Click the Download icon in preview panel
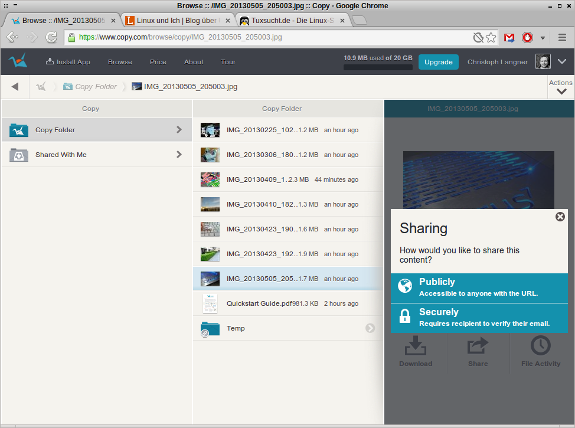This screenshot has height=428, width=575. pos(416,347)
